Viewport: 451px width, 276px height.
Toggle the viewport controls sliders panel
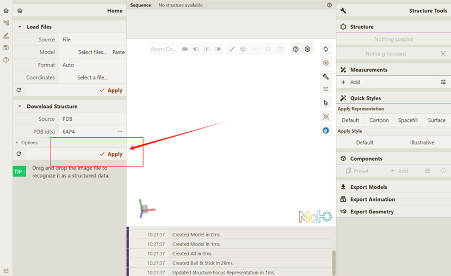(326, 89)
